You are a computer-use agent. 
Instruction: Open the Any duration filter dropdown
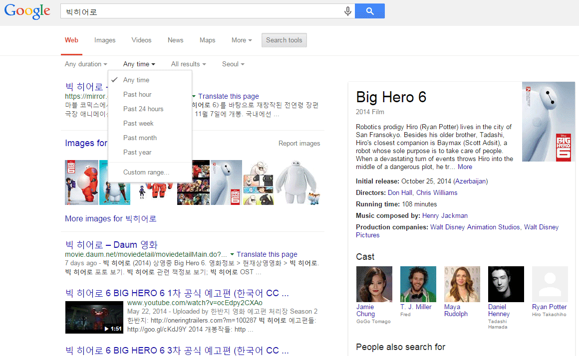point(86,64)
